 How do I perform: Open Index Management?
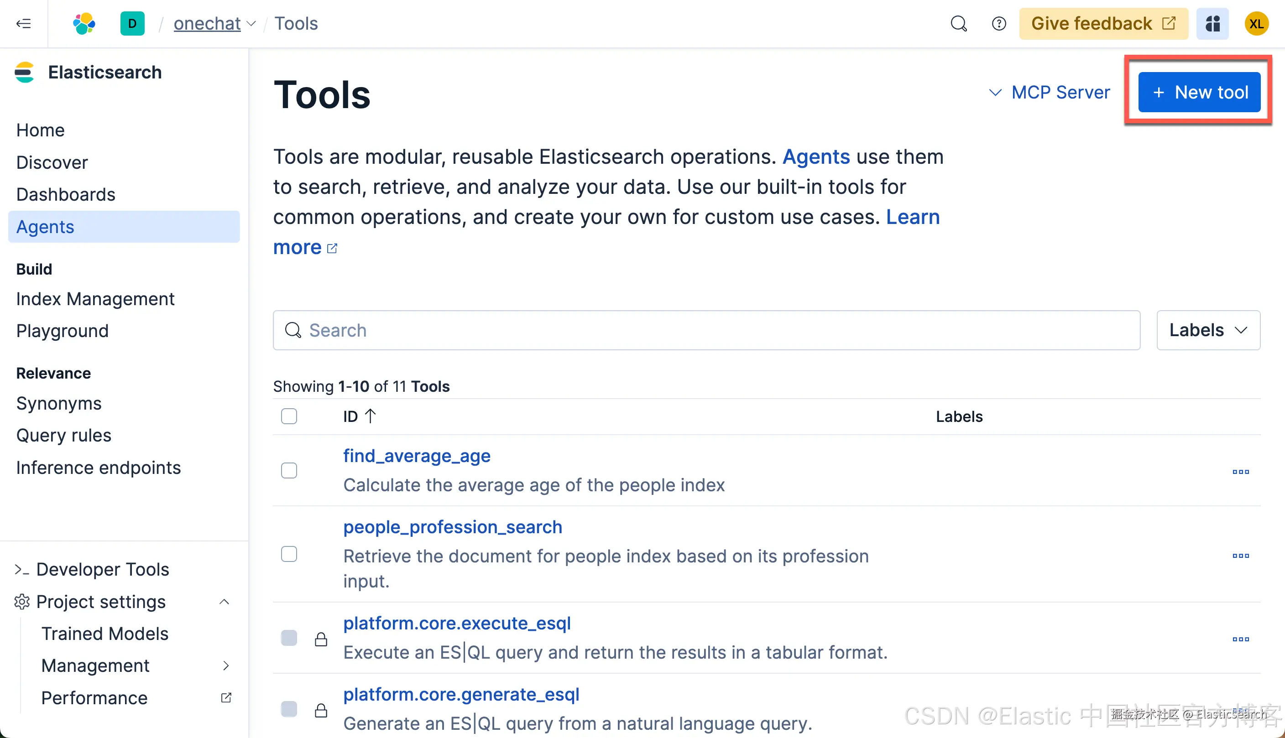95,299
